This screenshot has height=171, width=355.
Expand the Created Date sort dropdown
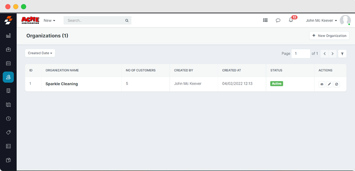click(x=40, y=53)
